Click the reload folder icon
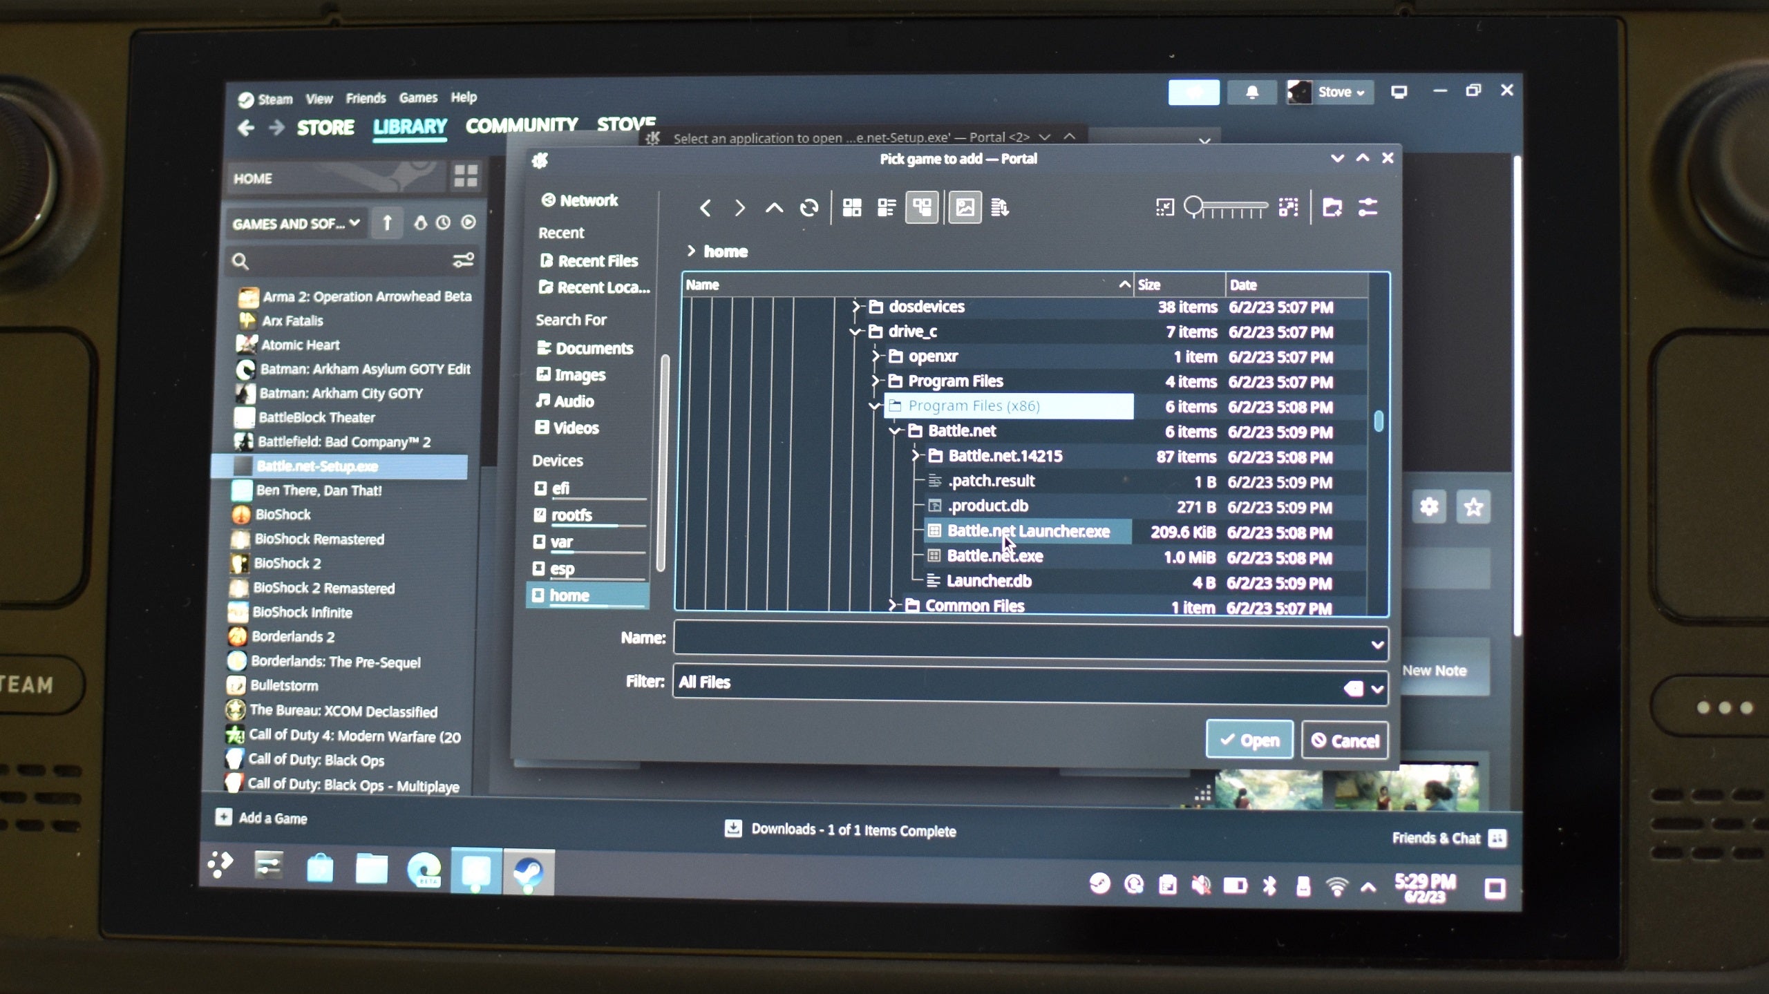Viewport: 1769px width, 994px height. click(808, 208)
